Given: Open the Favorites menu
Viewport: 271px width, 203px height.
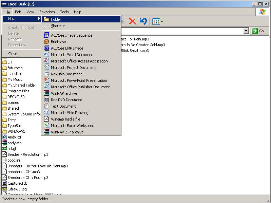Looking at the screenshot, I should (x=47, y=12).
